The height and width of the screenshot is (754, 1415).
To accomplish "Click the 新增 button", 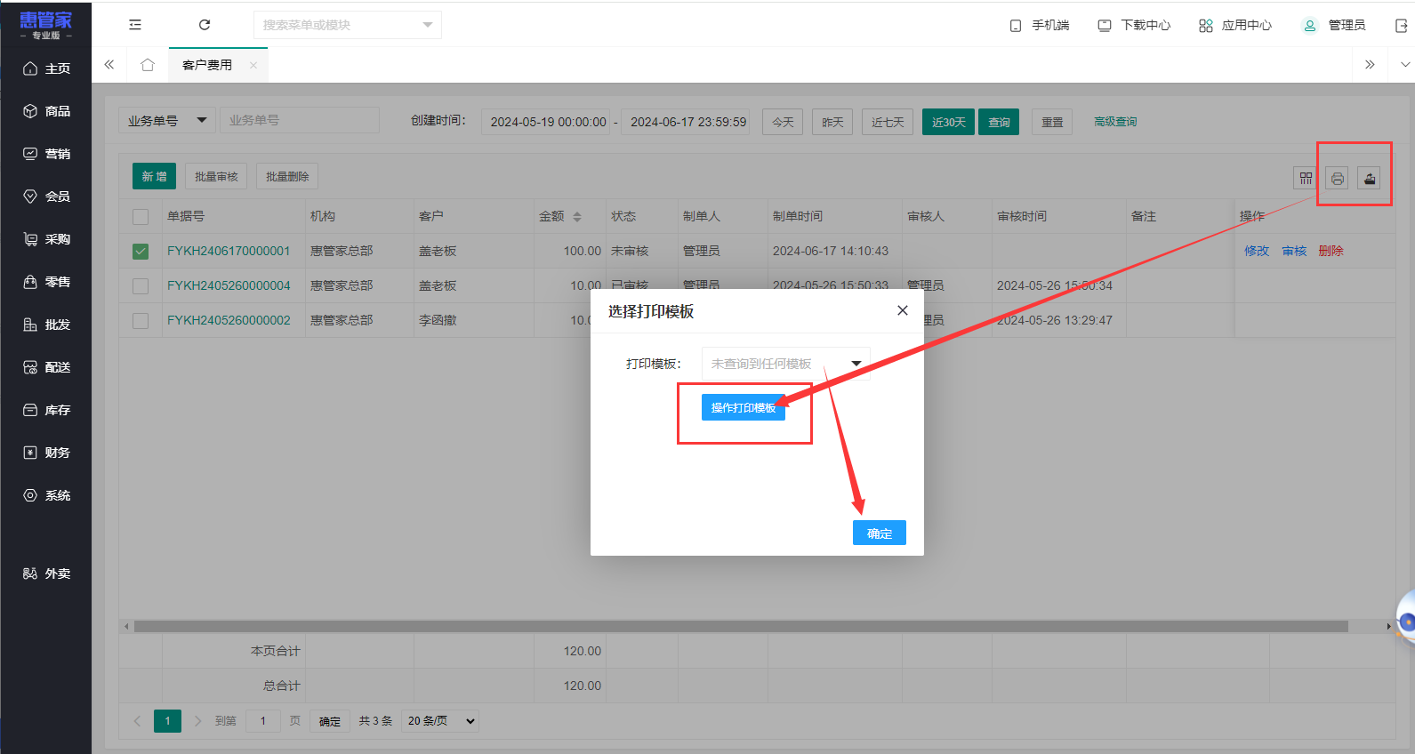I will pyautogui.click(x=154, y=176).
